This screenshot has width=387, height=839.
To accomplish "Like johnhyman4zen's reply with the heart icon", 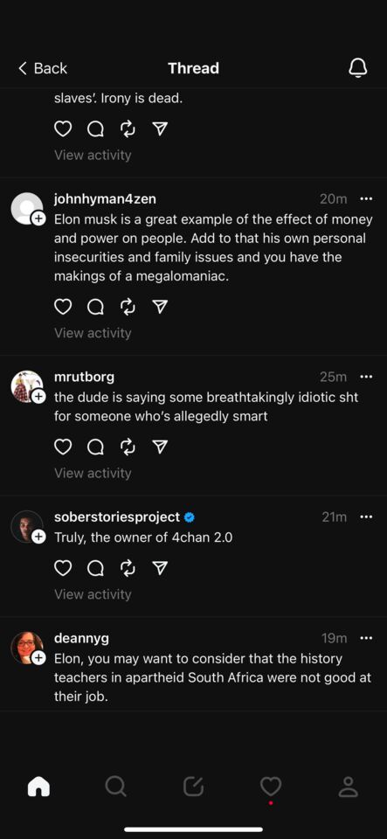I will (x=63, y=307).
